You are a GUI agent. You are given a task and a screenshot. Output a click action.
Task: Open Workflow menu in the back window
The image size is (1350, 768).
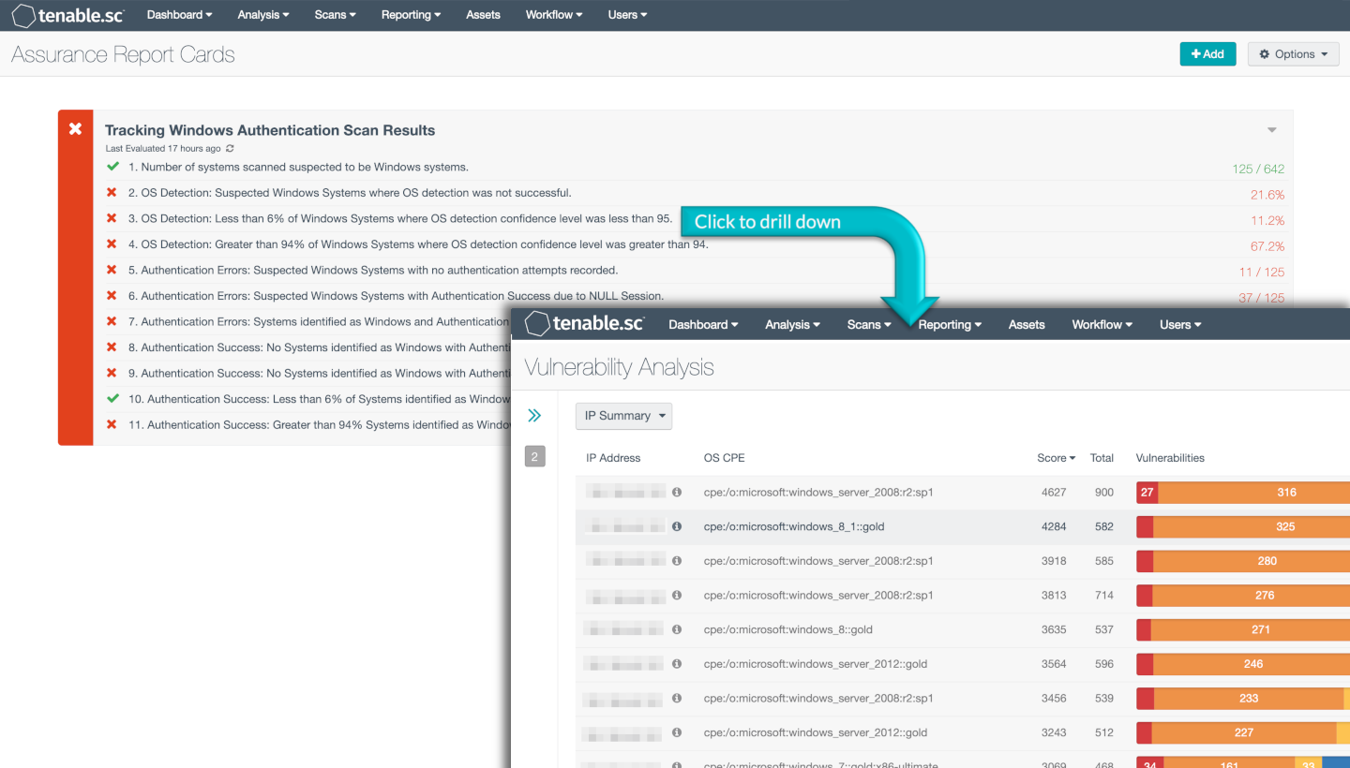(554, 15)
